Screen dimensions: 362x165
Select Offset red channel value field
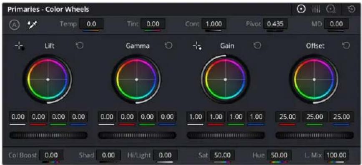click(288, 117)
